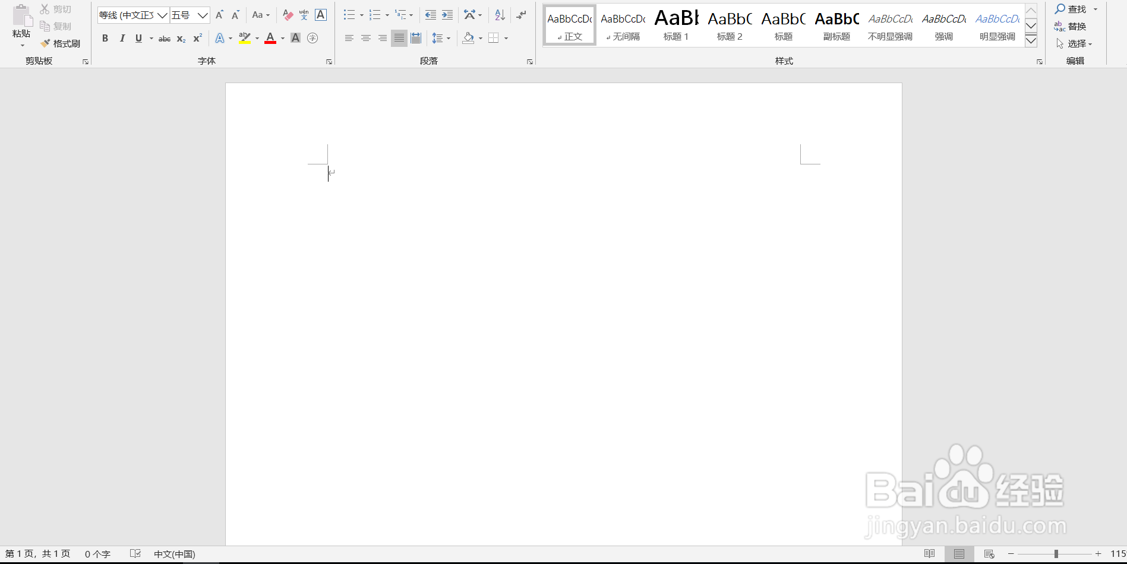Click the Copy (复制) command
The width and height of the screenshot is (1127, 564).
pyautogui.click(x=56, y=26)
